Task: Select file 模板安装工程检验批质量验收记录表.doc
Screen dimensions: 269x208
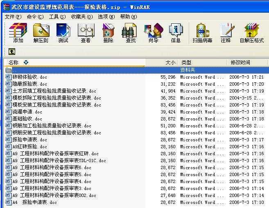Action: tap(57, 105)
